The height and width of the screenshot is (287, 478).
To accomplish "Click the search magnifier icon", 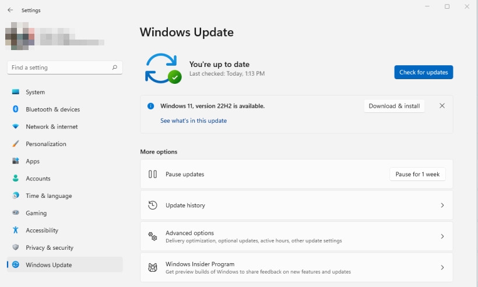I will pyautogui.click(x=115, y=68).
